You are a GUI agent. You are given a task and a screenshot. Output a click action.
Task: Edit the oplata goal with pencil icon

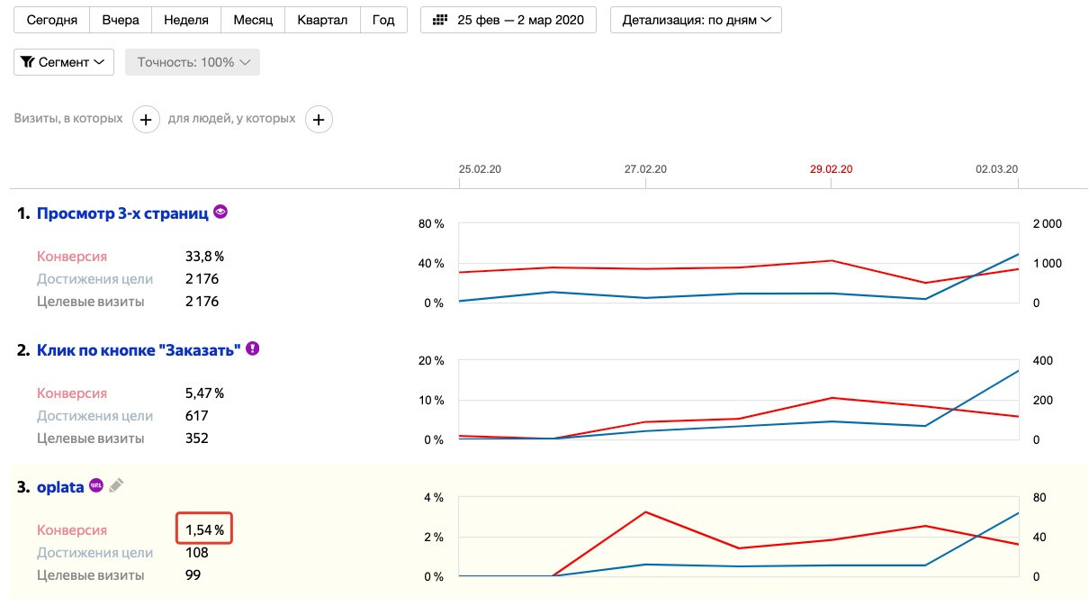pos(116,485)
